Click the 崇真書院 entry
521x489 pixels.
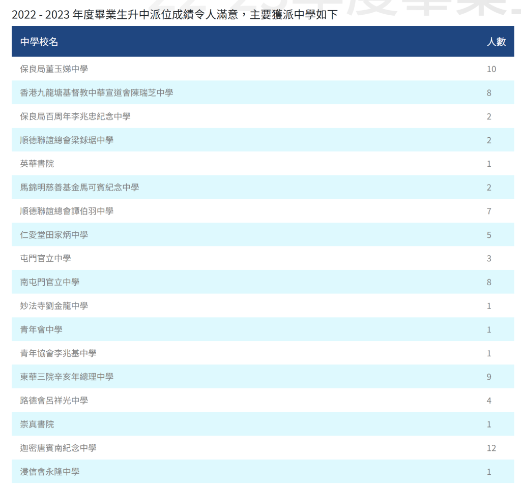[x=37, y=424]
